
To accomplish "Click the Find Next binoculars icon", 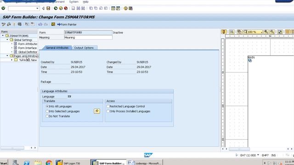I will click(x=83, y=8).
